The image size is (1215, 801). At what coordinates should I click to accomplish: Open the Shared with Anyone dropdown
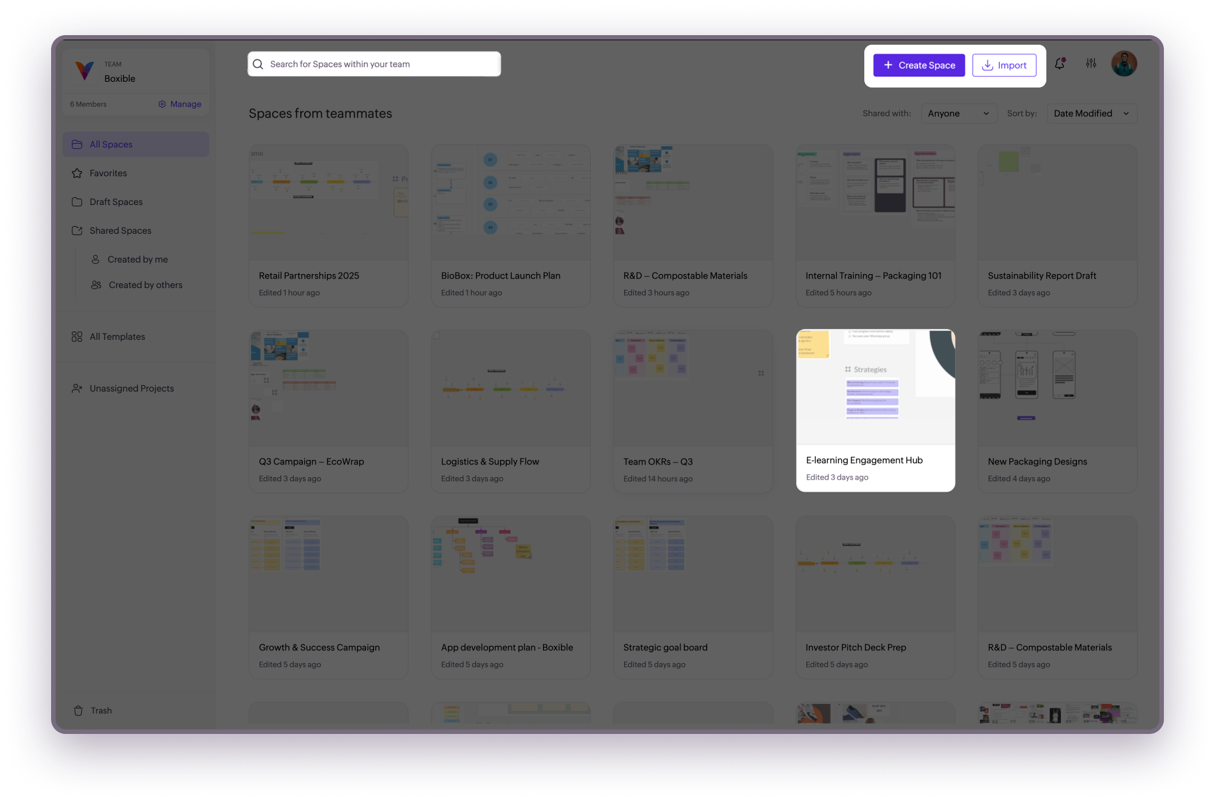(x=958, y=114)
